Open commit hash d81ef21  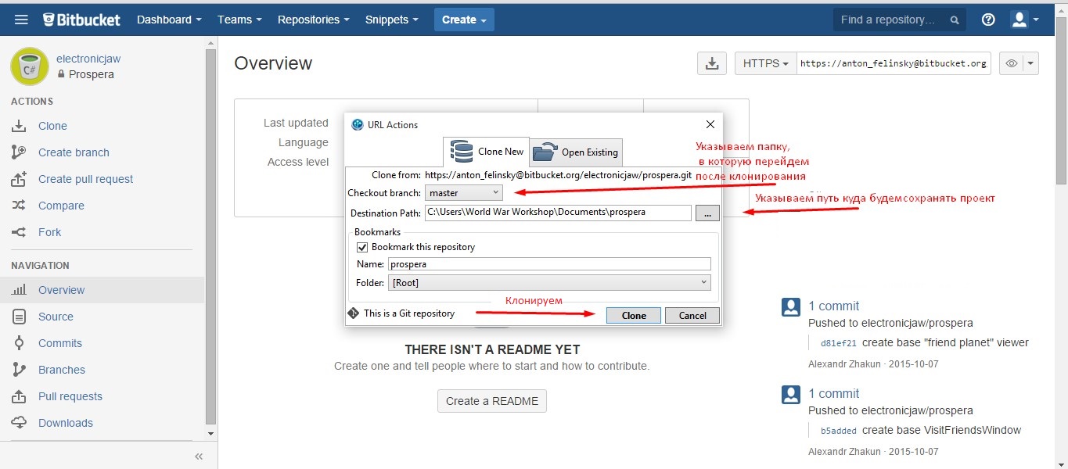pos(838,343)
